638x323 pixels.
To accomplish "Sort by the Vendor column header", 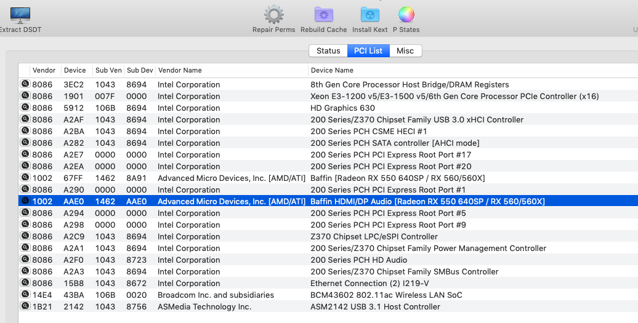I will [x=44, y=70].
